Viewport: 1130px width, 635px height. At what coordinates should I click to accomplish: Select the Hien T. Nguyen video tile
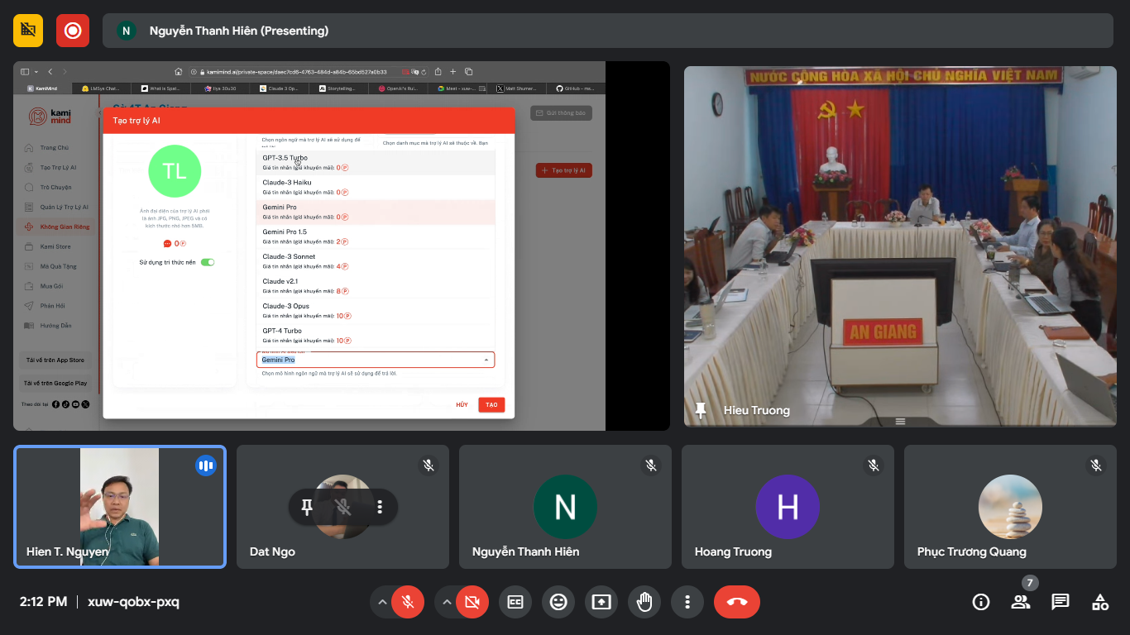120,507
